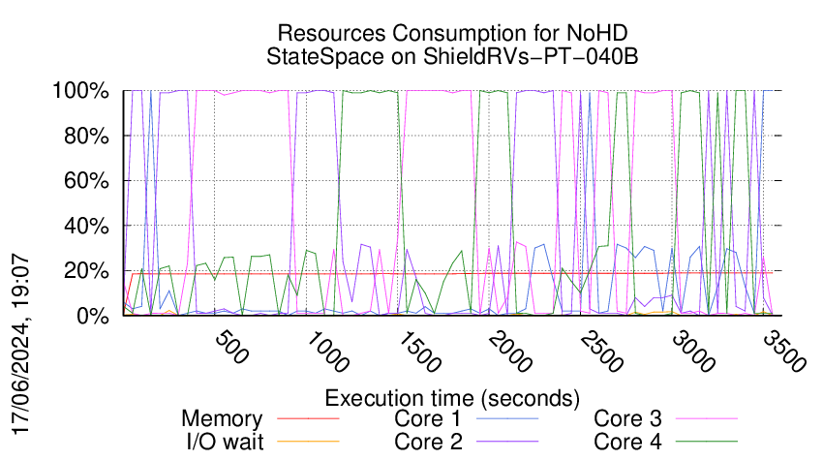Click the green Core 4 legend line
This screenshot has width=823, height=460.
707,441
